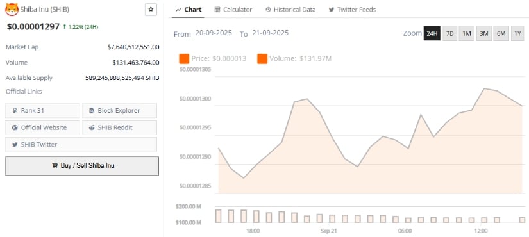Screen dimensions: 529x237
Task: Toggle the Price series orange swatch
Action: (184, 59)
